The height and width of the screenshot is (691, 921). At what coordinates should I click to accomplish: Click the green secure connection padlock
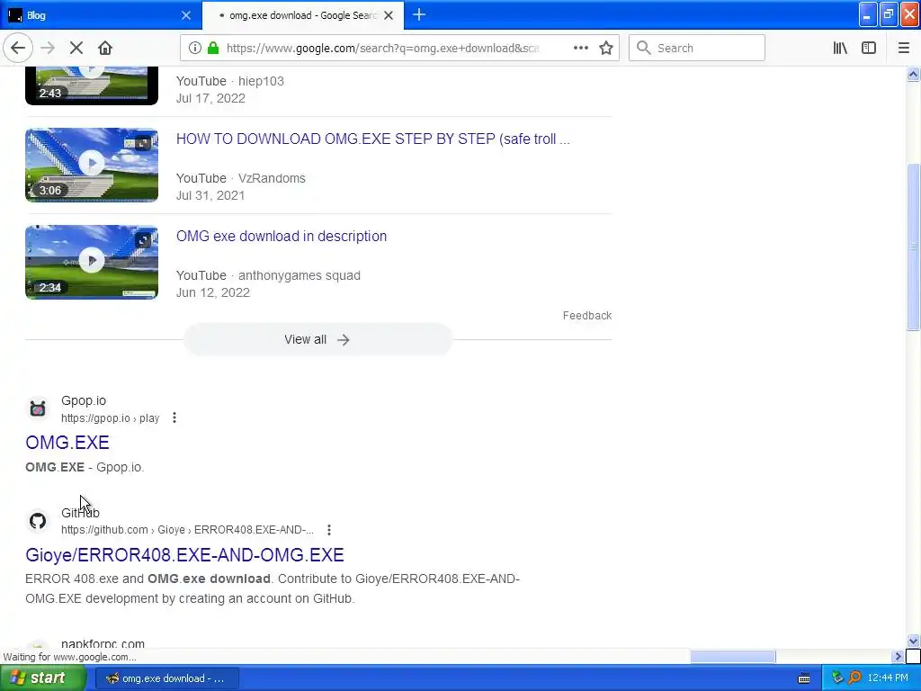tap(213, 49)
